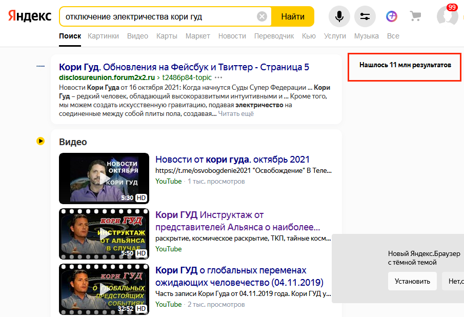Select the Нашлось 11 млн результатов text

(x=405, y=65)
